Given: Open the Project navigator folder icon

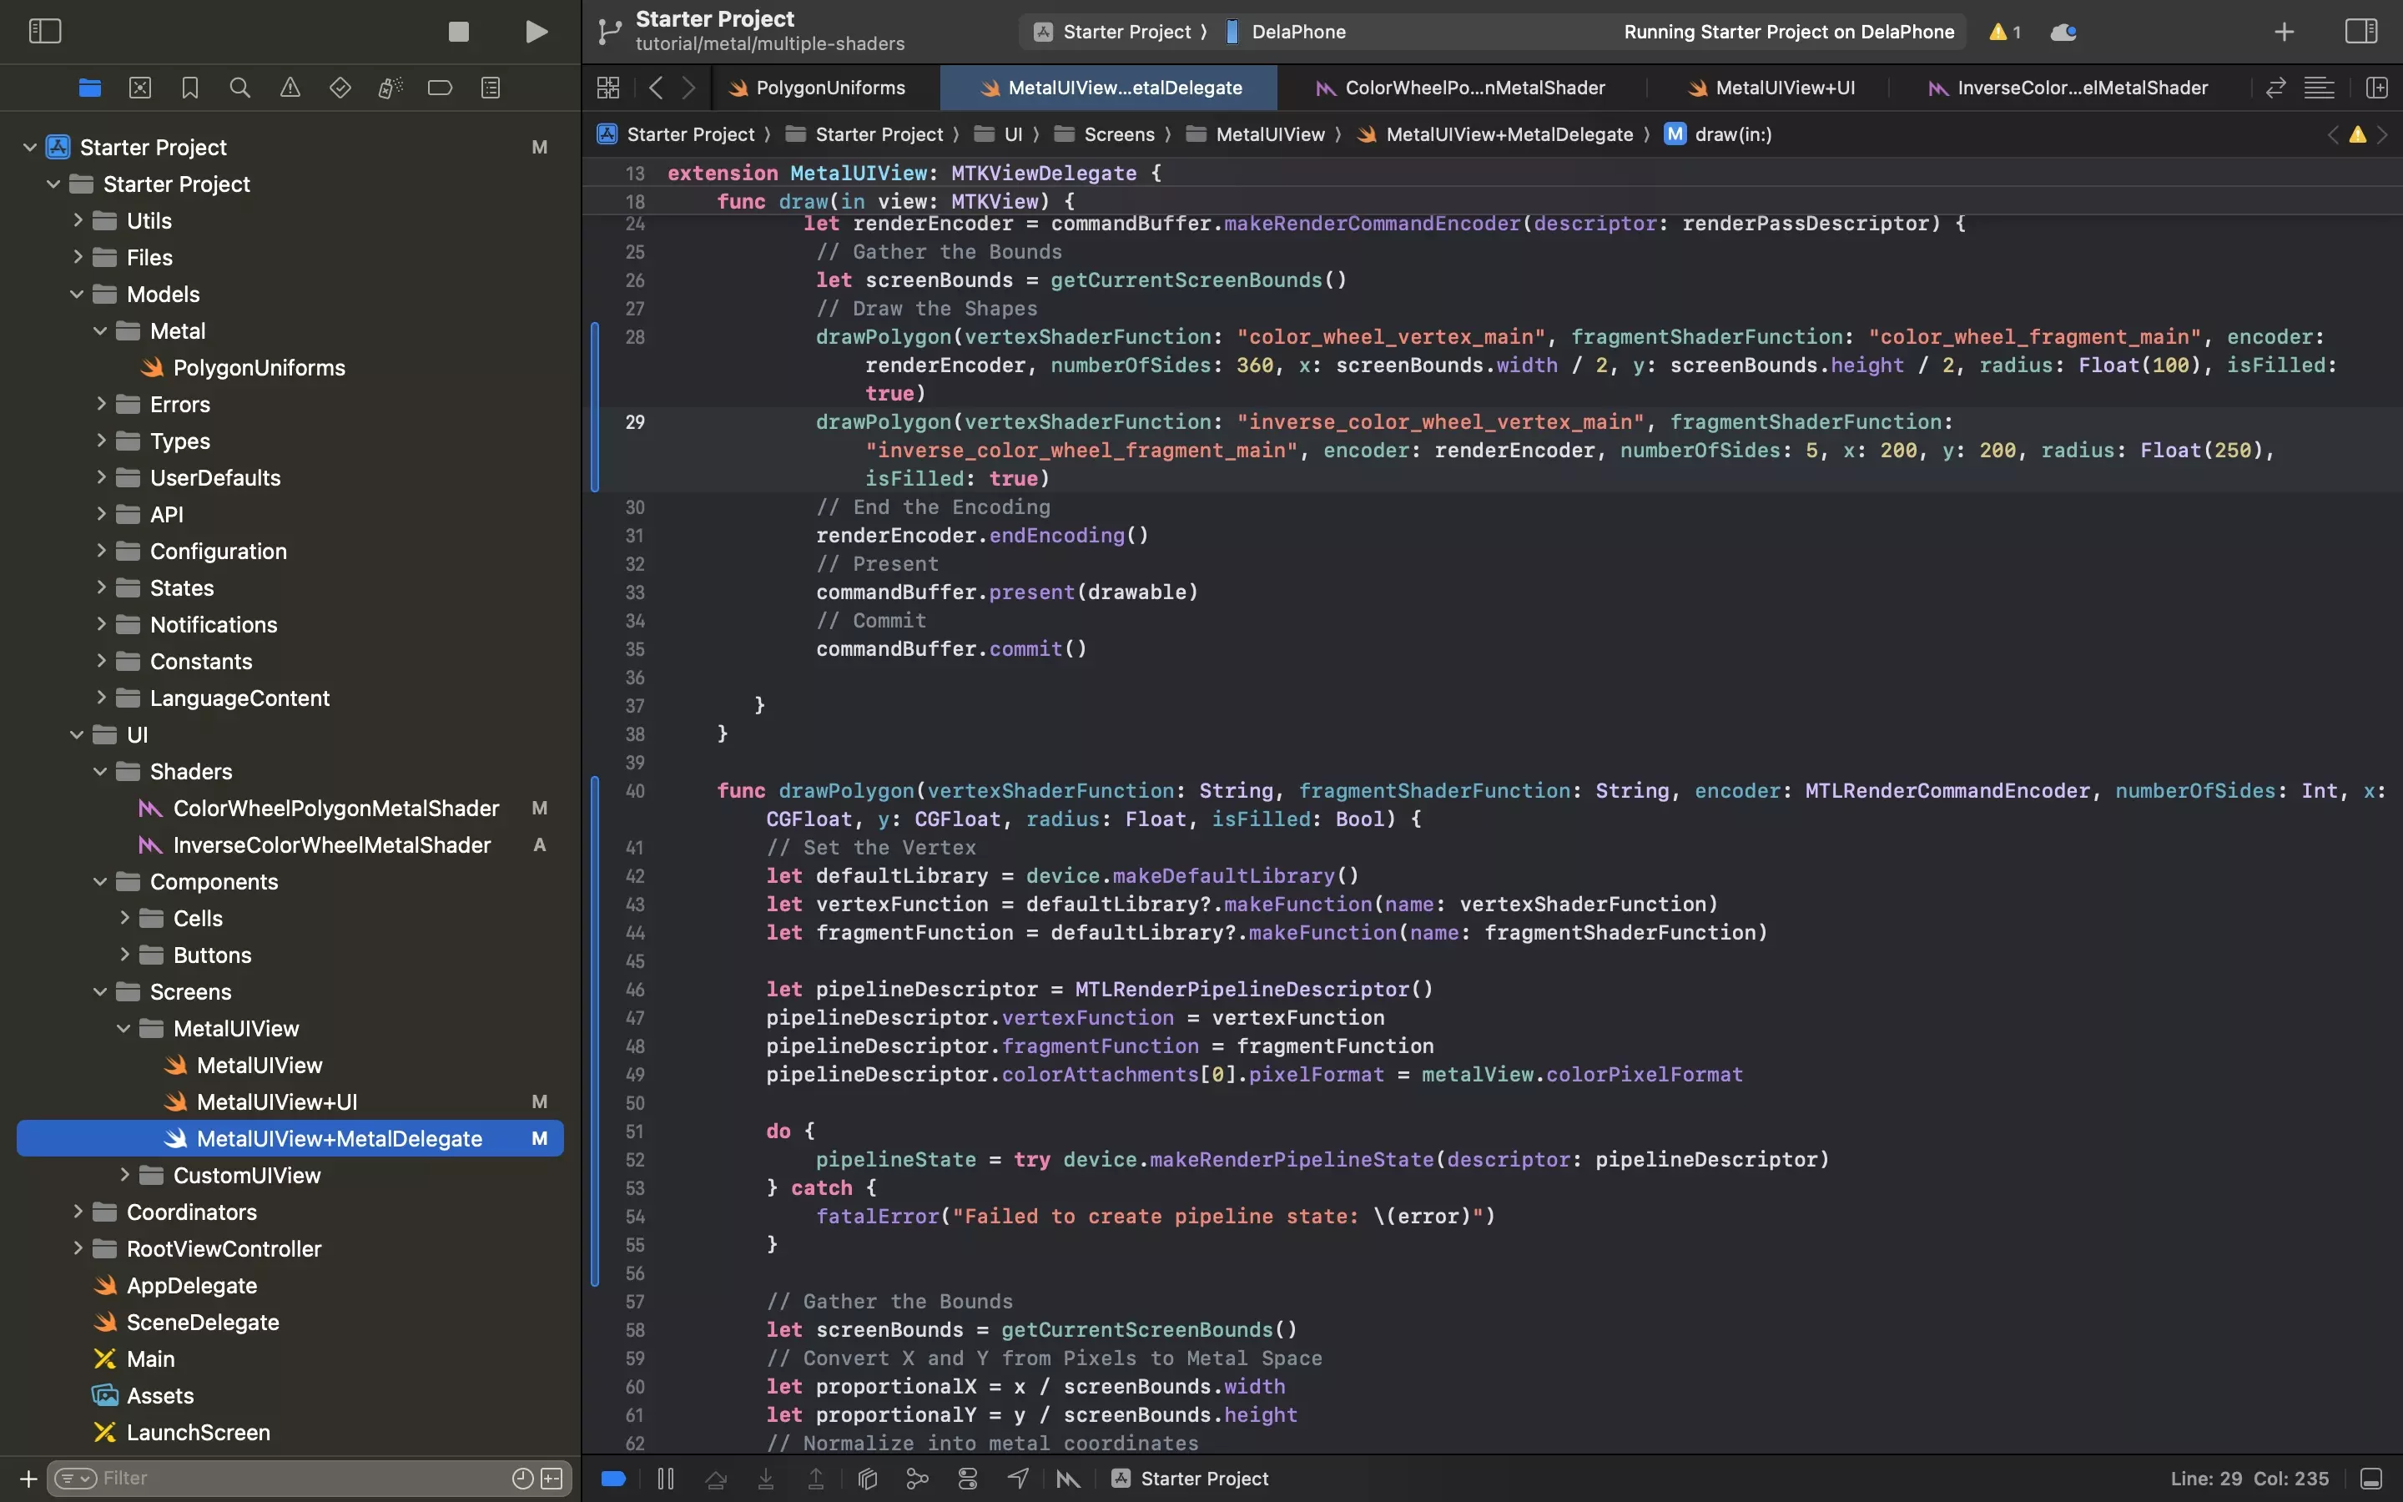Looking at the screenshot, I should pyautogui.click(x=89, y=88).
